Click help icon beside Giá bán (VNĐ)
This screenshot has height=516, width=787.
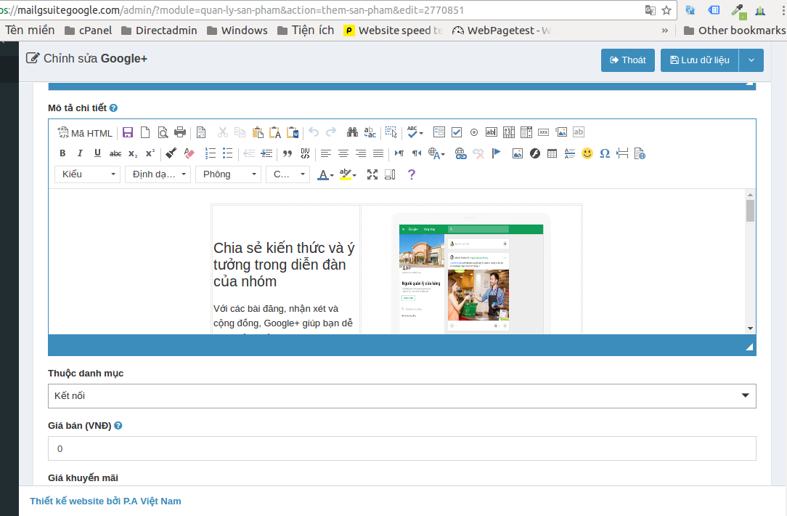tap(118, 426)
